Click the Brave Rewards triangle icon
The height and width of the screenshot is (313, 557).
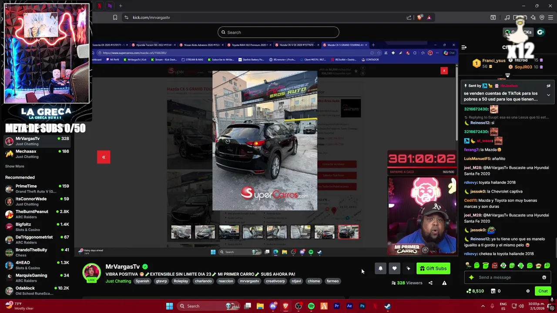429,17
